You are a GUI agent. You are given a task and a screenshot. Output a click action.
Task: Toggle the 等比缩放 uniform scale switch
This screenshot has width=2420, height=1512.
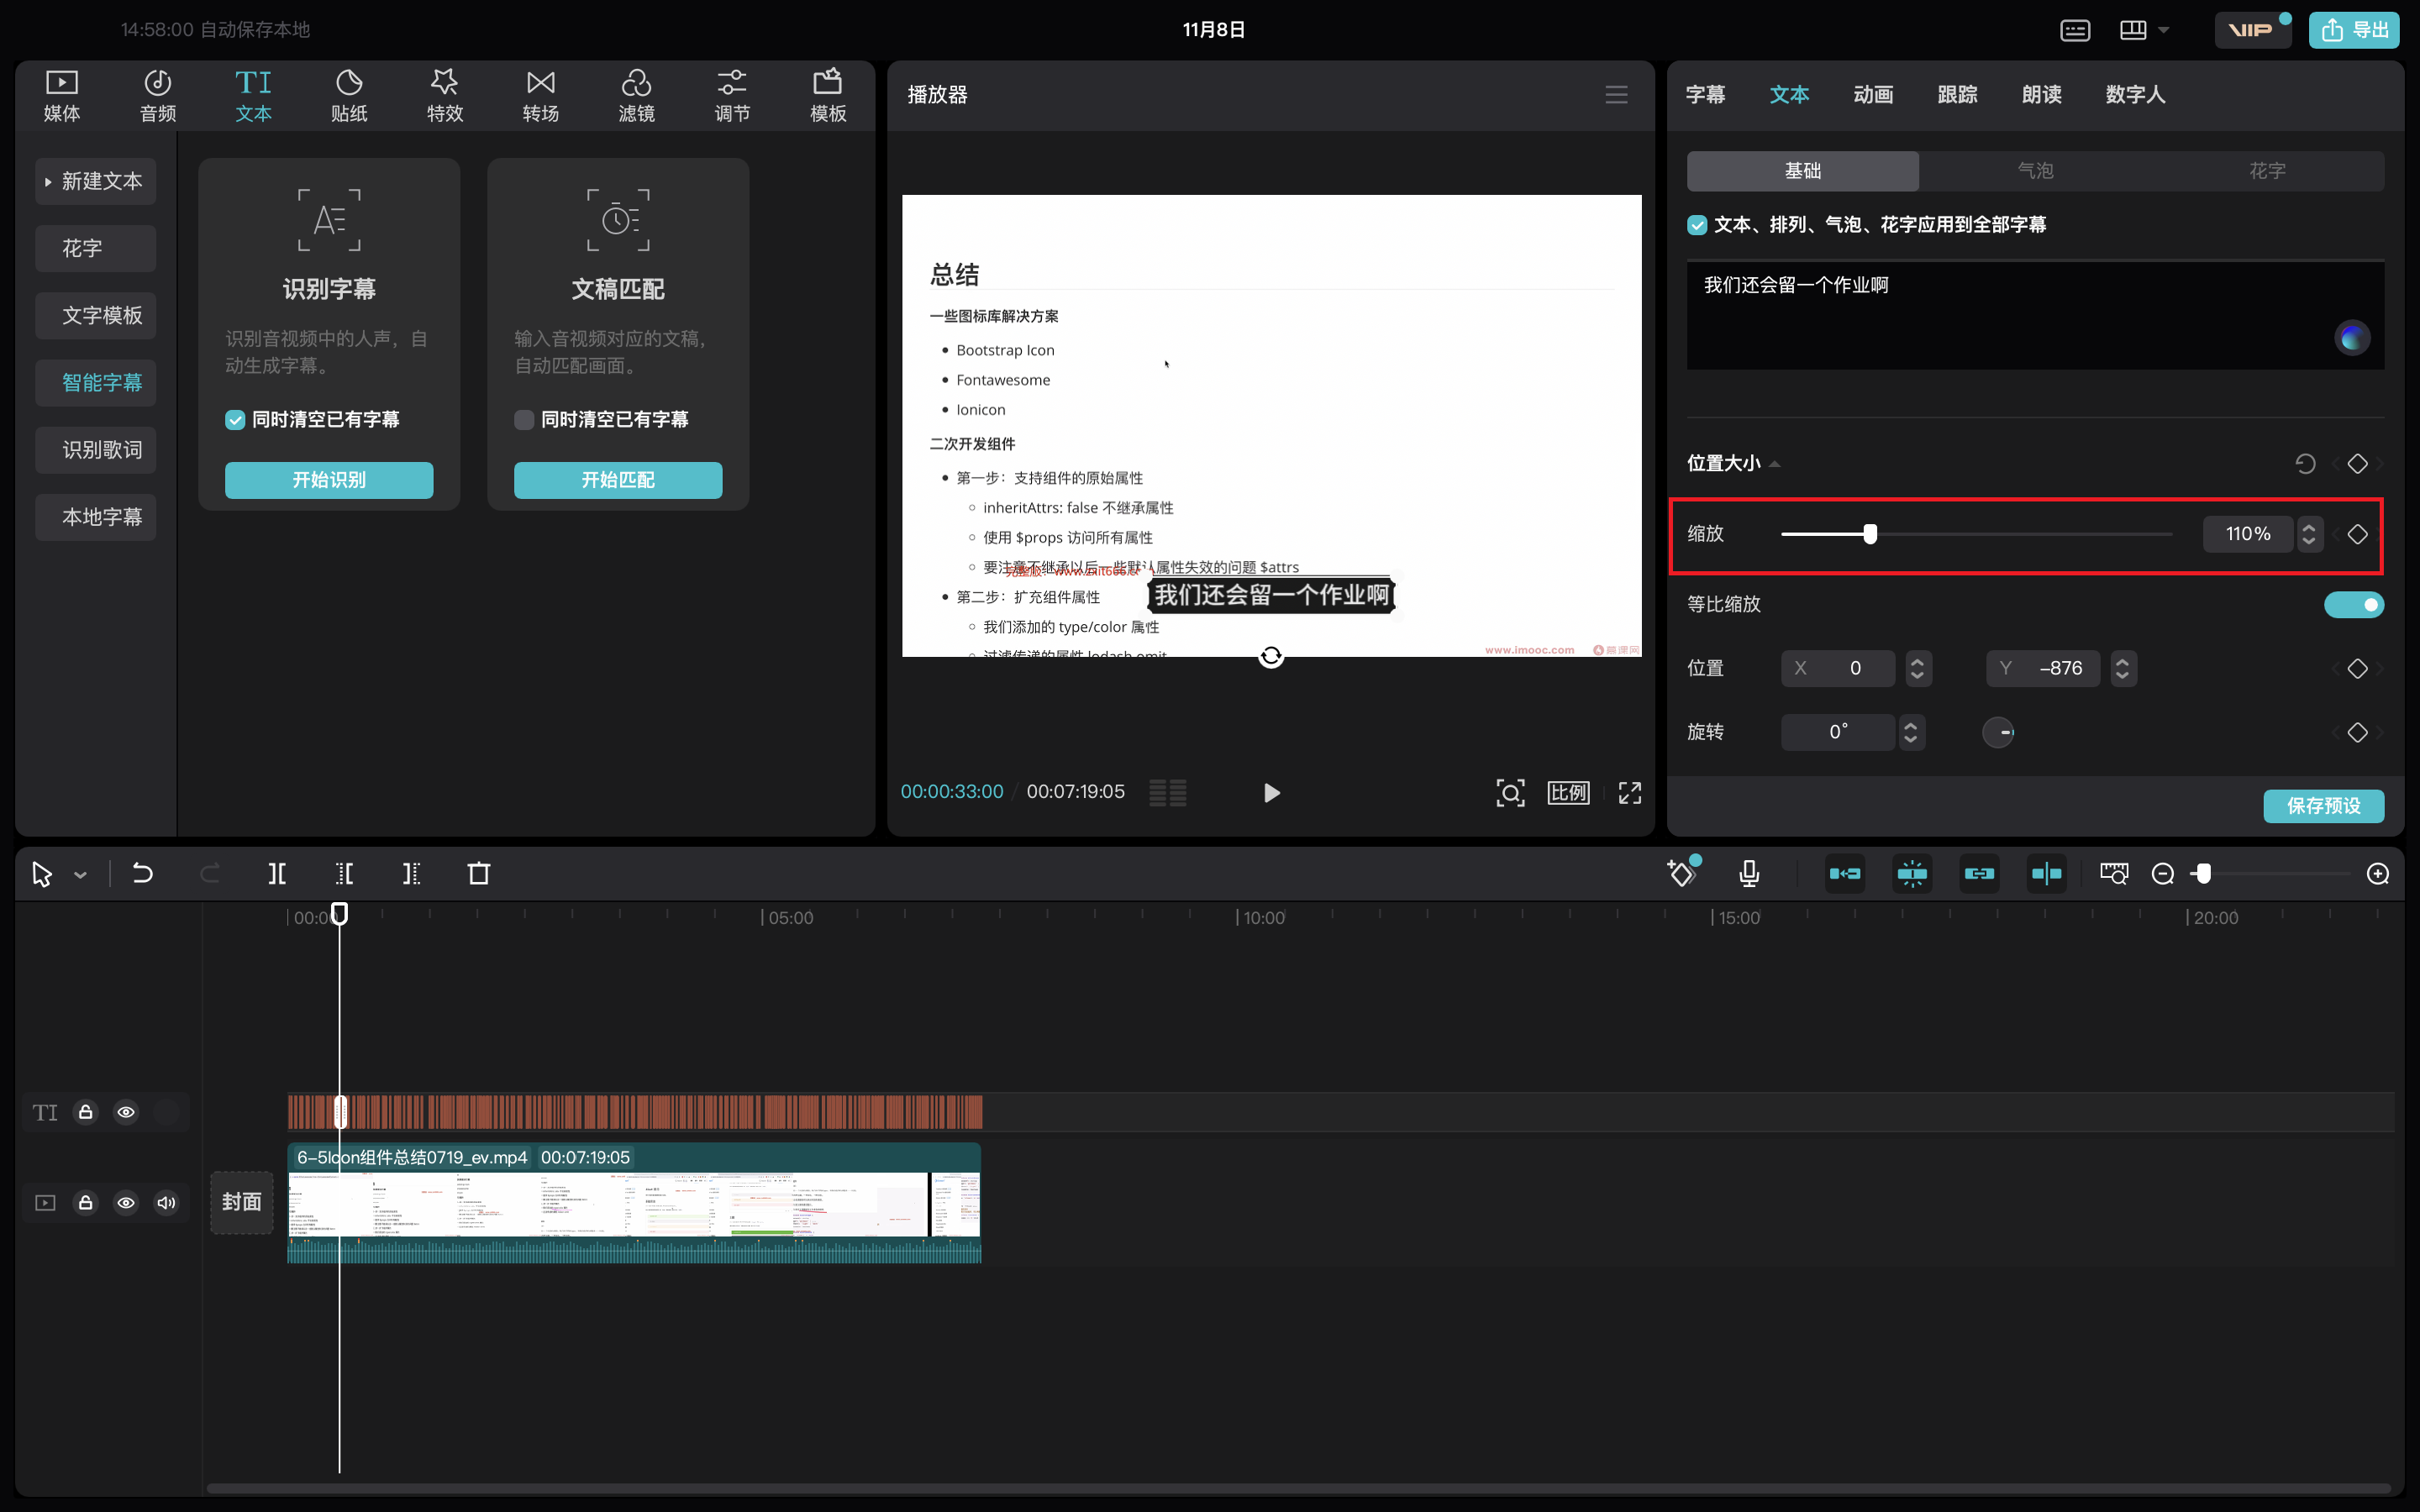coord(2353,605)
